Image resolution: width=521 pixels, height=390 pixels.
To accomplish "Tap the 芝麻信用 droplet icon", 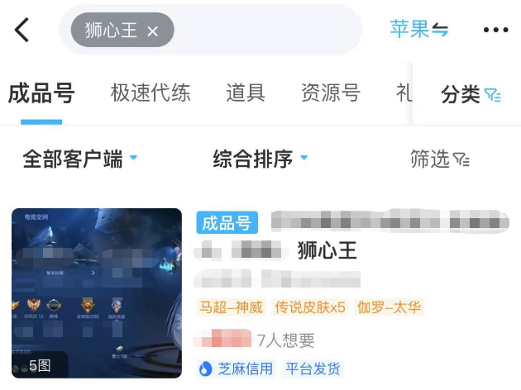I will pyautogui.click(x=205, y=369).
